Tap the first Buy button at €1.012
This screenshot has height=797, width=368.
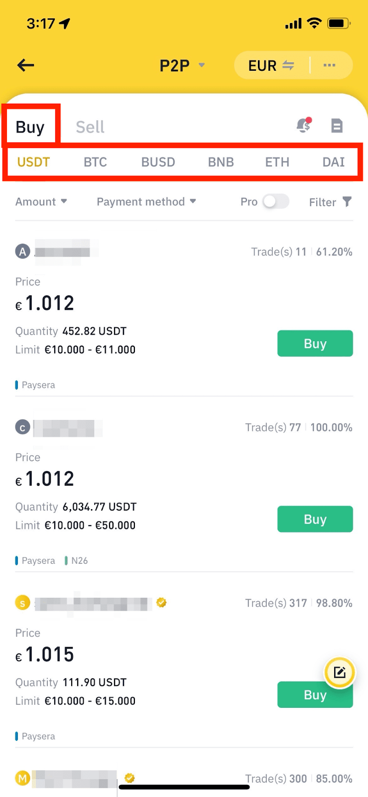(x=315, y=343)
